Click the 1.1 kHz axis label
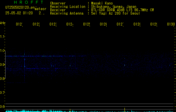This screenshot has height=112, width=176. click(2, 37)
